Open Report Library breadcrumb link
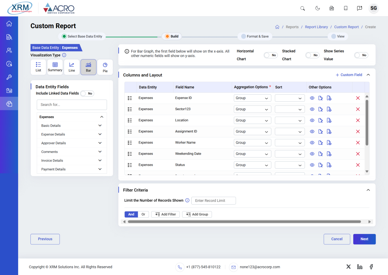 (x=316, y=27)
